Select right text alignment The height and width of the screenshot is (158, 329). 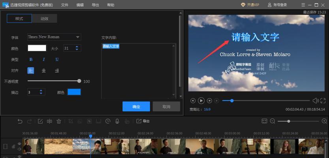[x=57, y=70]
